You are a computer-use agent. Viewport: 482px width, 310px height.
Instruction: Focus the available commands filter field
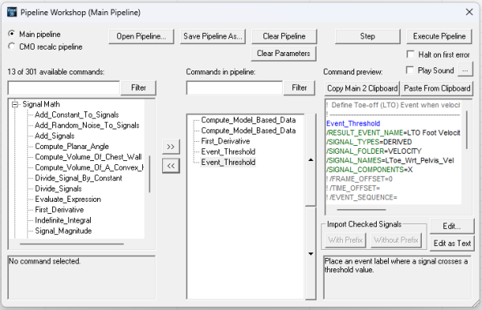coord(63,88)
